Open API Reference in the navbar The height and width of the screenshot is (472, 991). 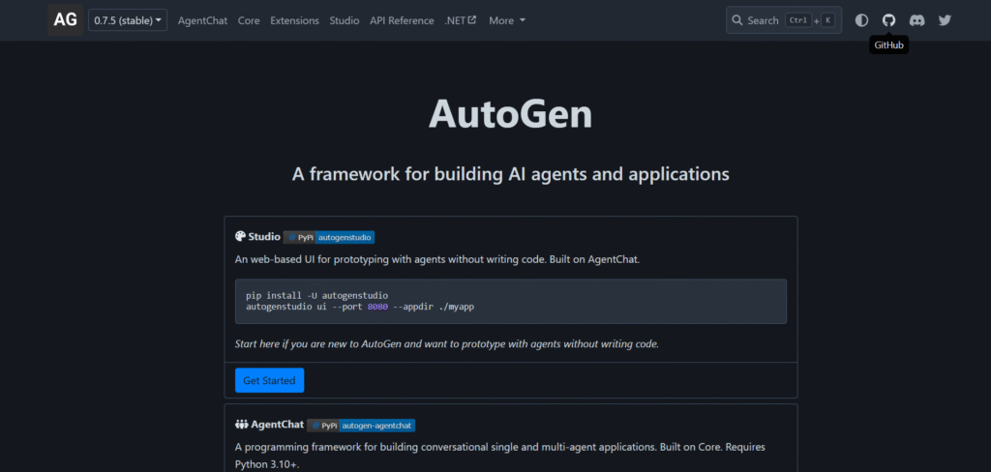click(402, 20)
